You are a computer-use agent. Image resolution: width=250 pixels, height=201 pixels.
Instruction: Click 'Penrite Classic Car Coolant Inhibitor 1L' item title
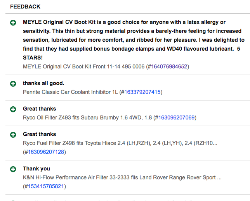70,92
